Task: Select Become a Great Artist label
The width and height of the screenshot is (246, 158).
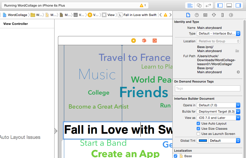Action: [x=98, y=107]
